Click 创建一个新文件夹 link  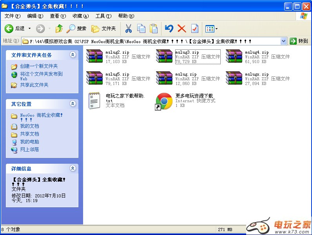click(x=39, y=66)
